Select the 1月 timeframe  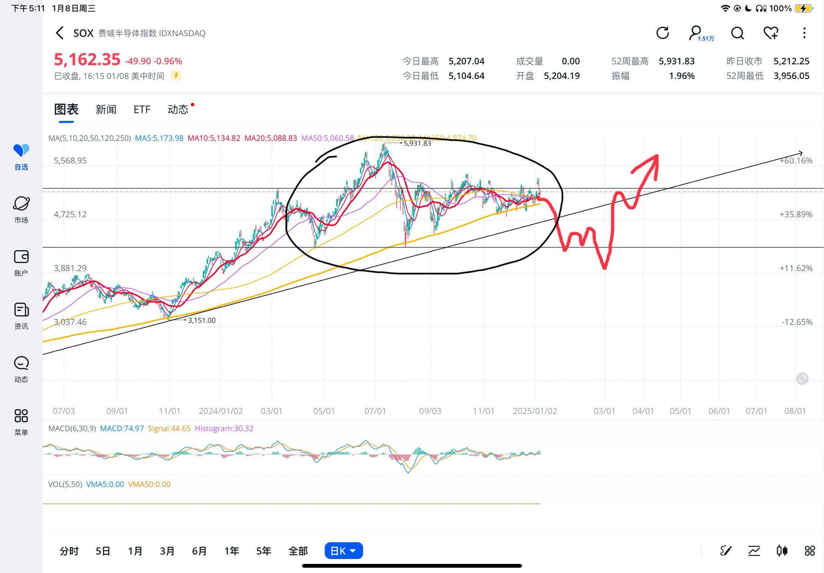tap(135, 551)
